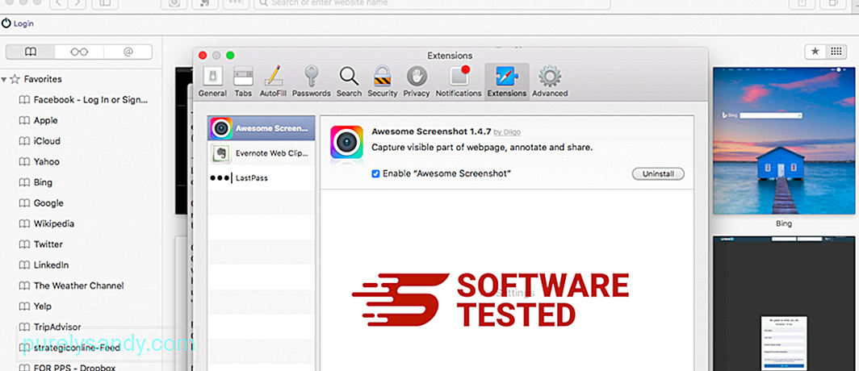
Task: Select Evernote Web Clipper extension
Action: (262, 153)
